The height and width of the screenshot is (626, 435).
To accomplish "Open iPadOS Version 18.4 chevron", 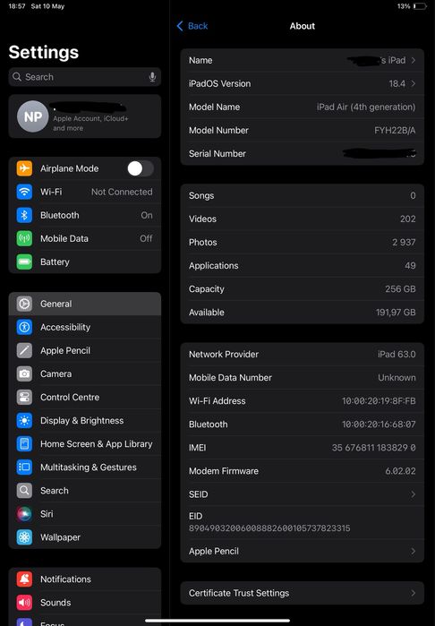I will [x=414, y=83].
